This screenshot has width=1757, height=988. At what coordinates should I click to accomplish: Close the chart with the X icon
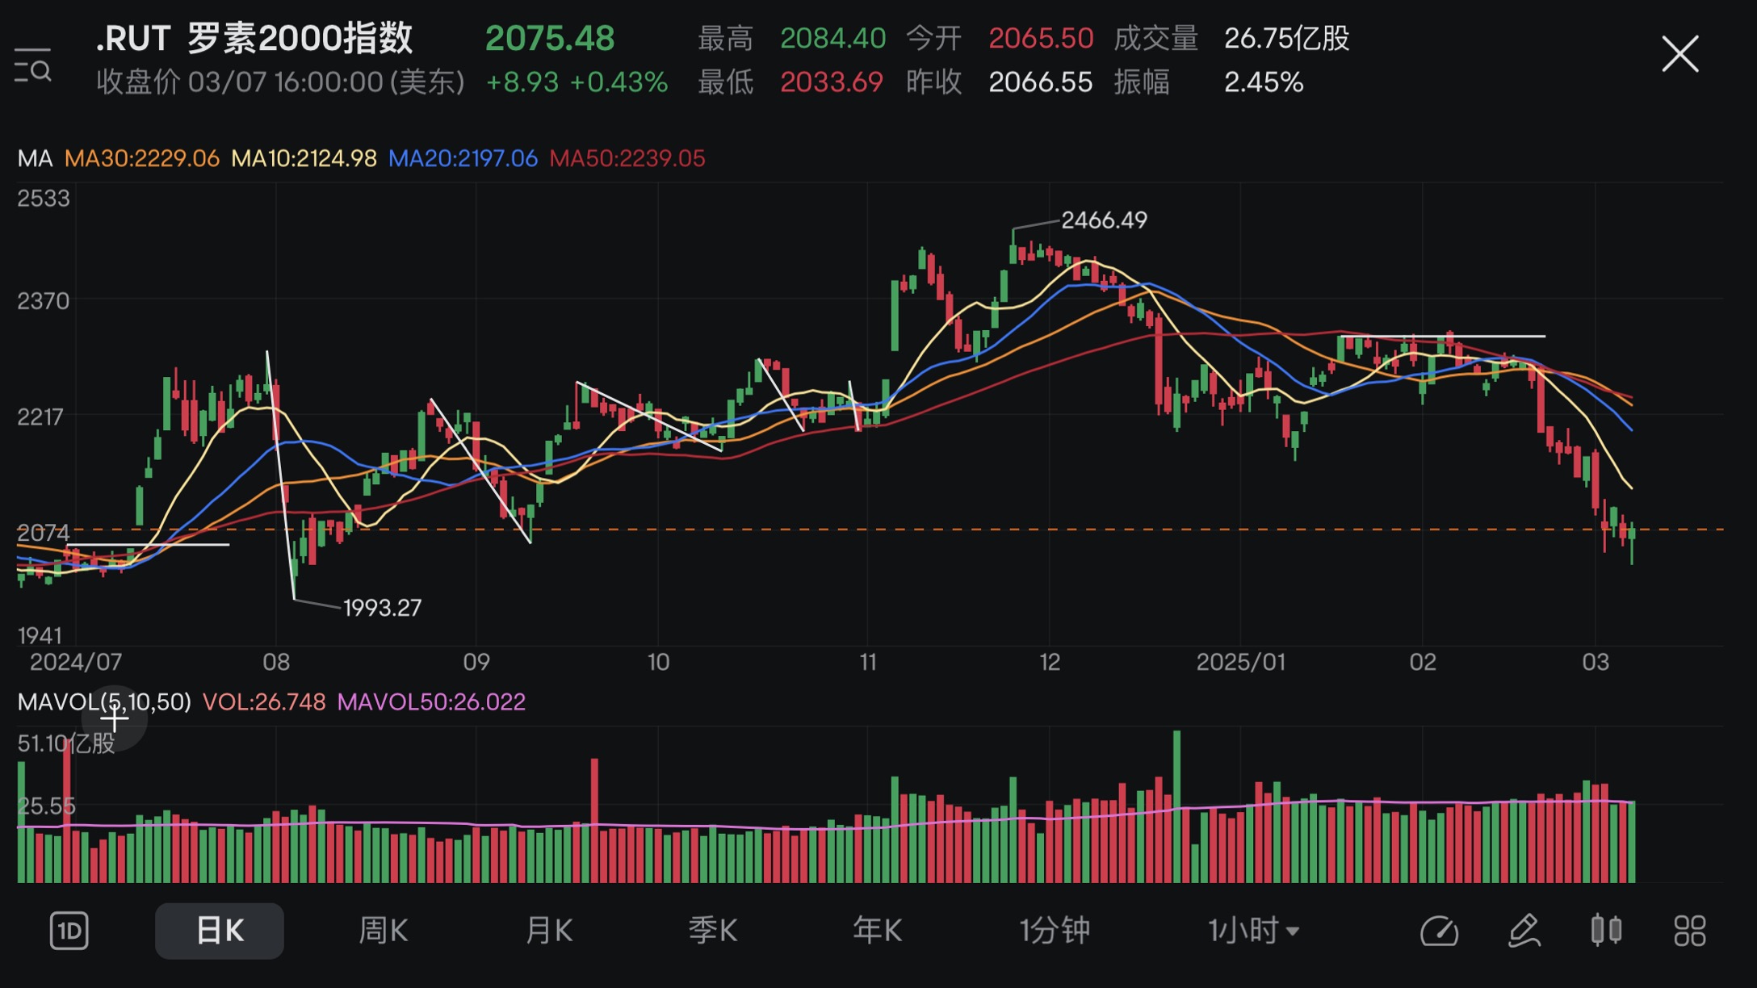point(1680,54)
